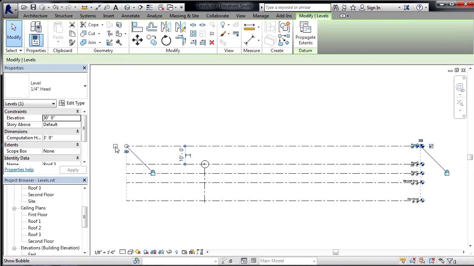Select the Align tool
The width and height of the screenshot is (474, 266).
pos(137,27)
